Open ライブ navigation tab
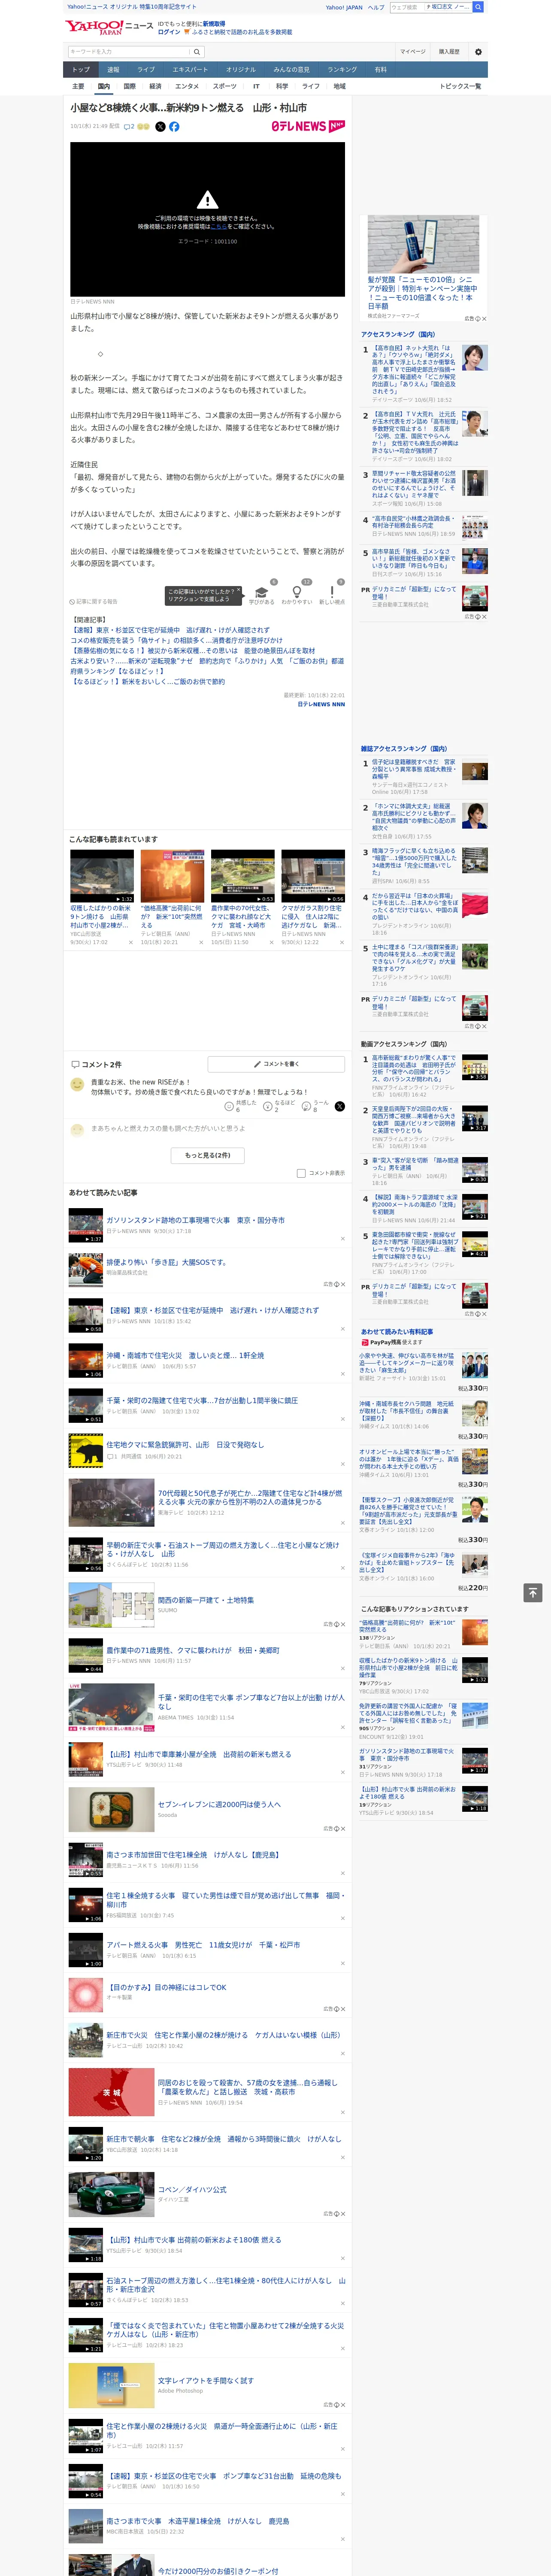 click(x=146, y=70)
